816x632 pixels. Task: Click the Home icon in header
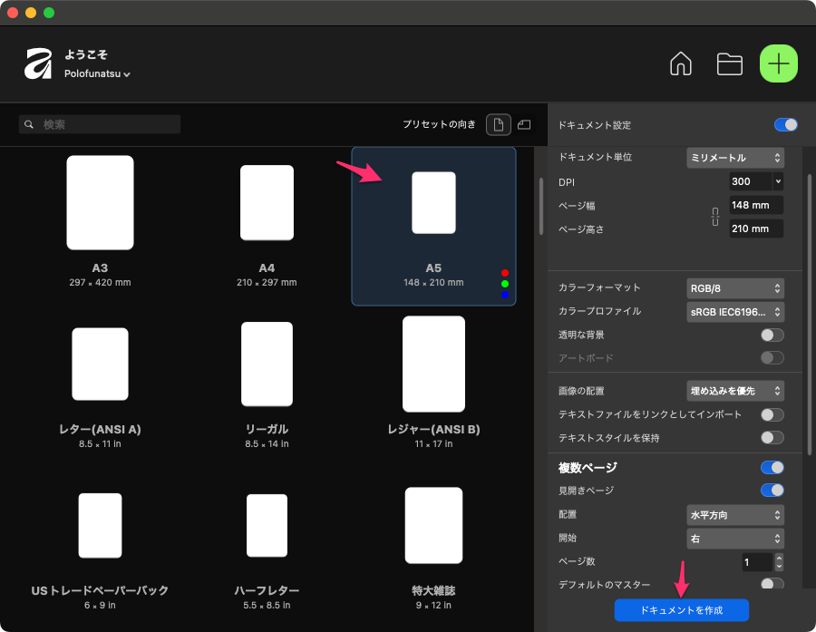pos(680,63)
